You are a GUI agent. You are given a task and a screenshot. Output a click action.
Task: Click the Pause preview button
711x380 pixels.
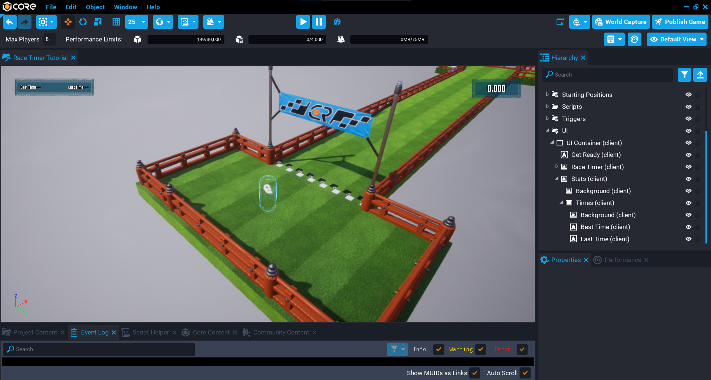tap(318, 22)
